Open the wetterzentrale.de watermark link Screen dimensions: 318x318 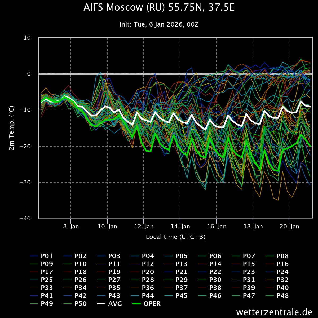pyautogui.click(x=274, y=312)
